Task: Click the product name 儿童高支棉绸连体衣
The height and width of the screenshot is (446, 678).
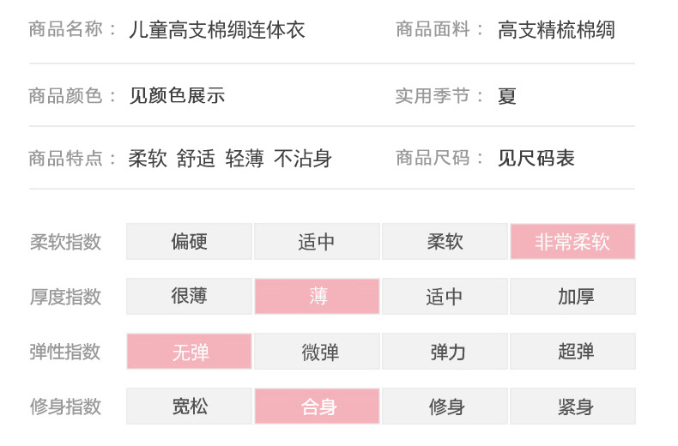Action: pyautogui.click(x=216, y=31)
